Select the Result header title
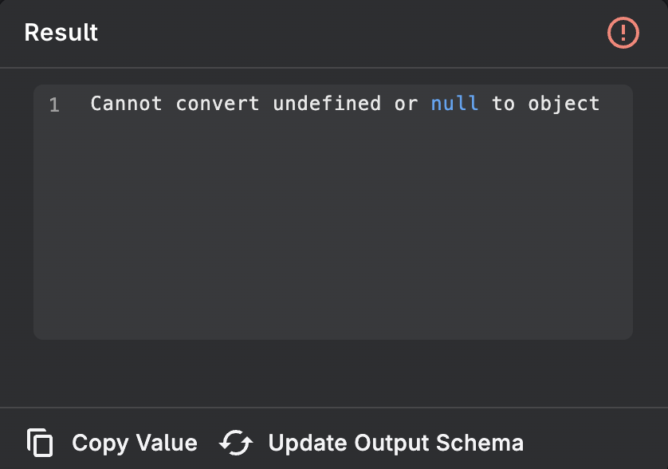Viewport: 668px width, 469px height. pyautogui.click(x=61, y=33)
